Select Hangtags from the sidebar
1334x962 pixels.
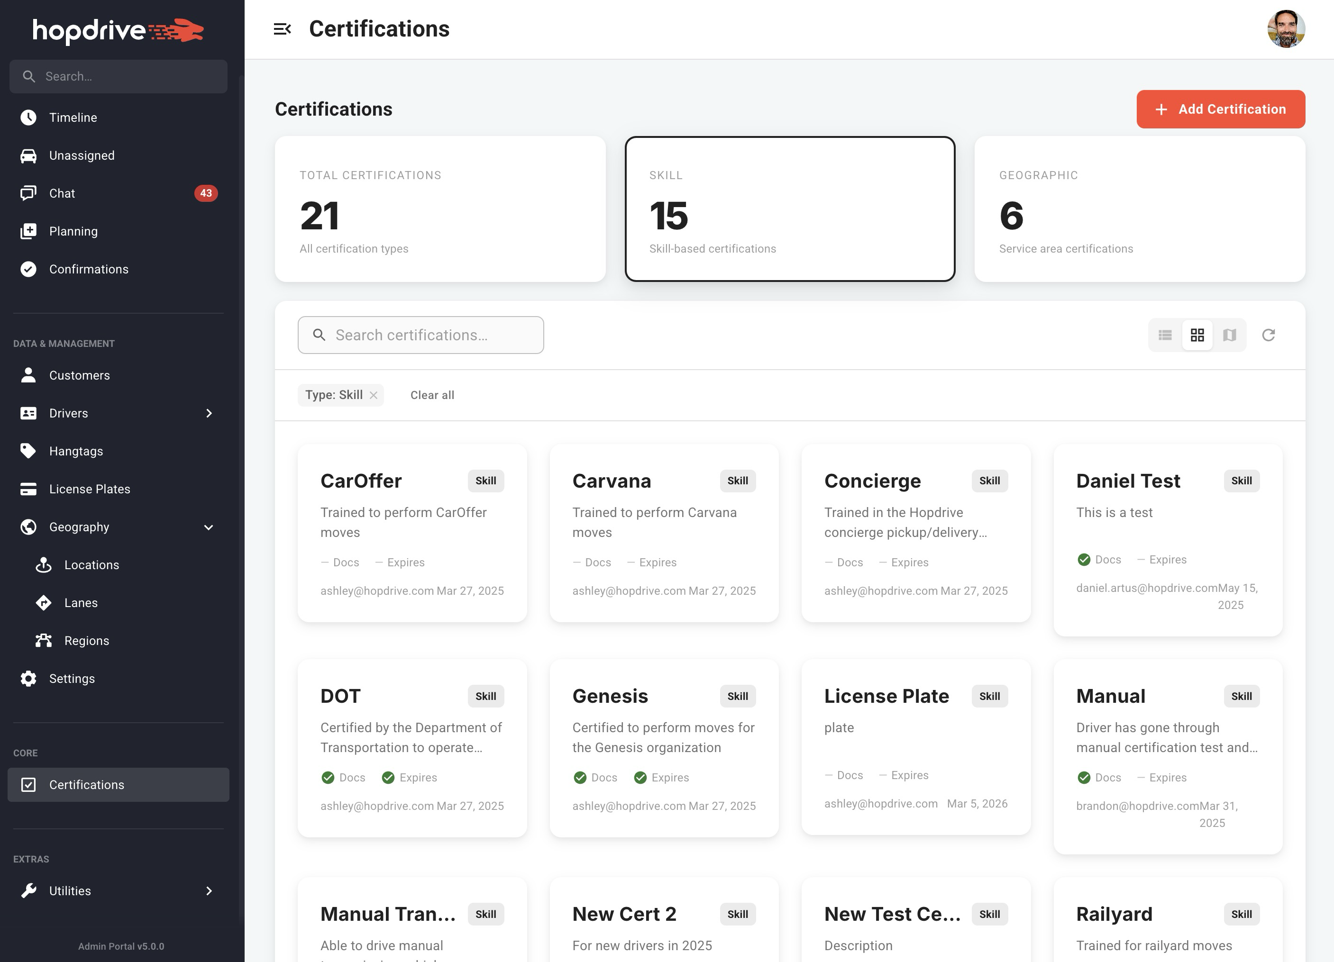click(76, 450)
